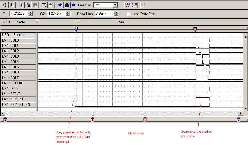Screen dimensions: 248x145
Task: Click the C2 time input field
Action: (x=56, y=13)
